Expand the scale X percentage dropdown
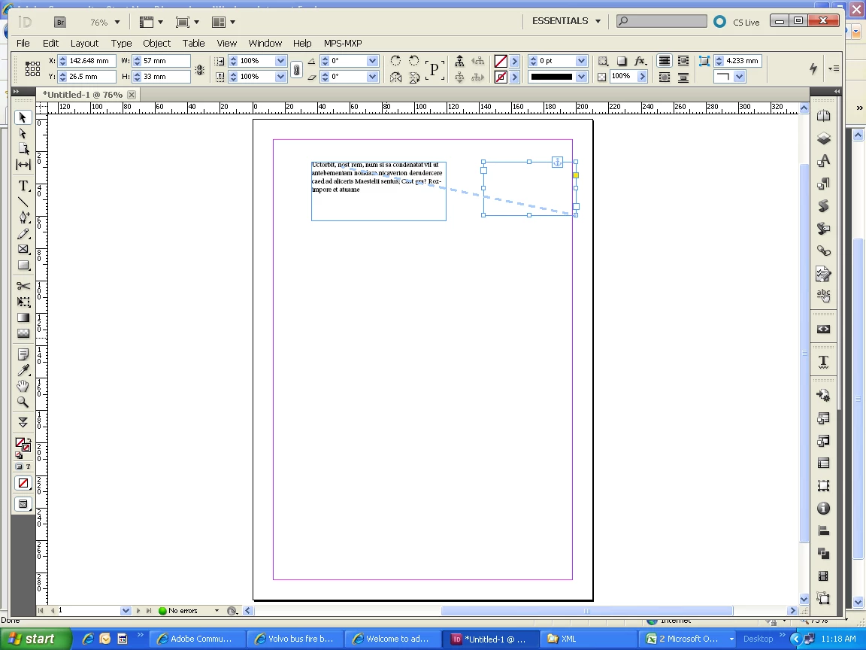866x650 pixels. click(x=280, y=61)
